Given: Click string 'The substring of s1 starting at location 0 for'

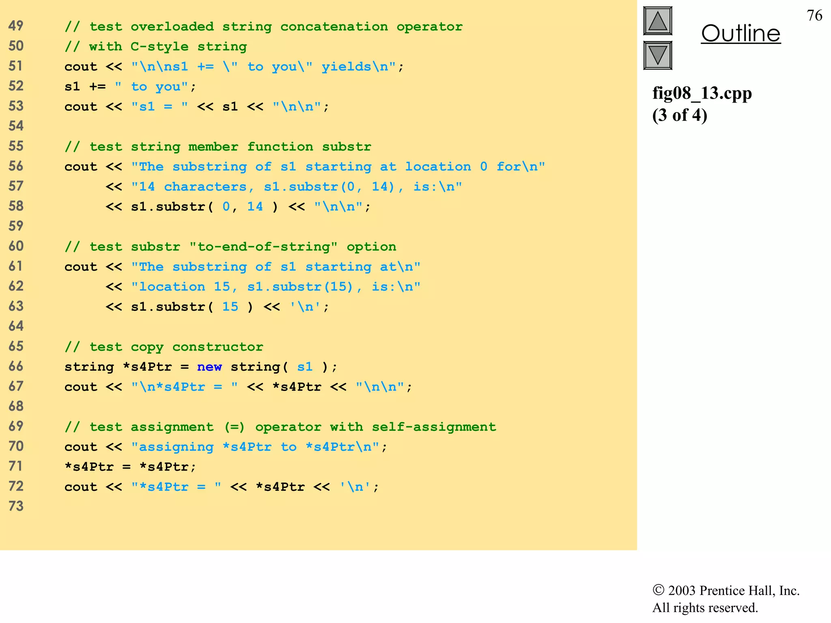Looking at the screenshot, I should 338,167.
